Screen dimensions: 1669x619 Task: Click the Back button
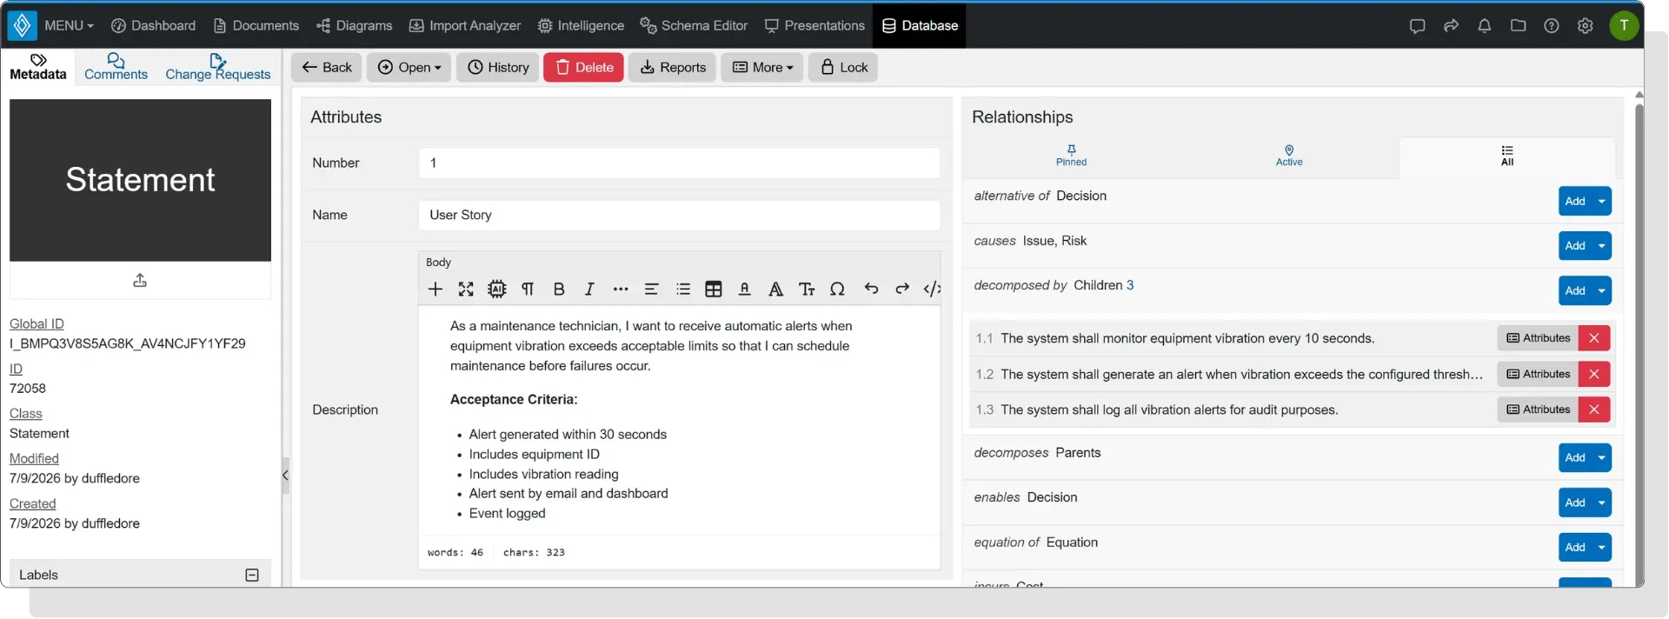point(327,68)
